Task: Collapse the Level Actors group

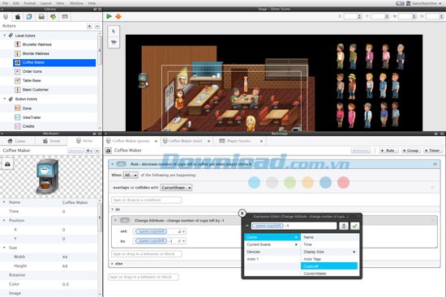Action: point(5,36)
